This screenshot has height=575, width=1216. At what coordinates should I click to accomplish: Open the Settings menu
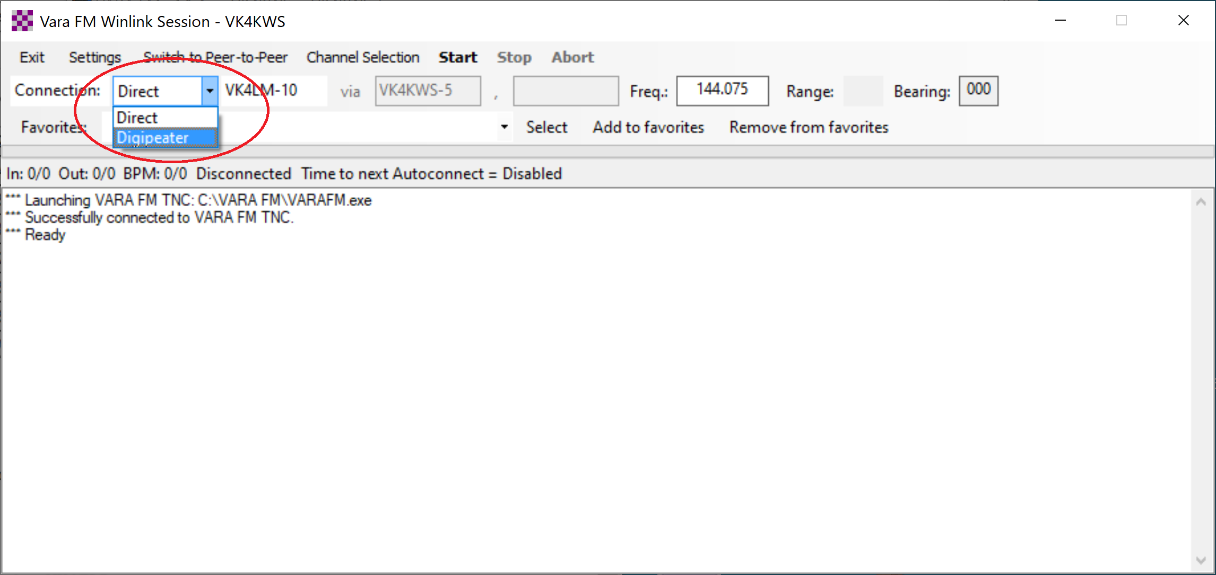click(x=95, y=57)
